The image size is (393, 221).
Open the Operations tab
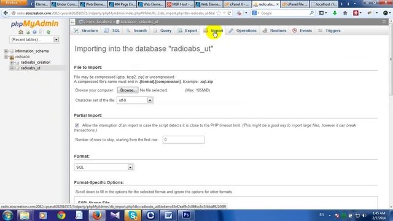(243, 31)
